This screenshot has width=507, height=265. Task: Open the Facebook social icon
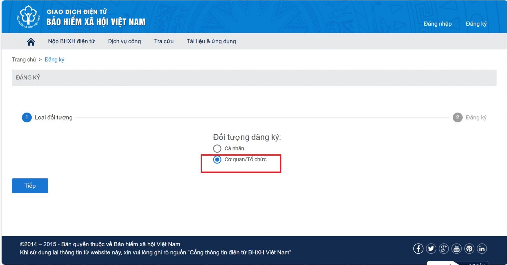pos(418,249)
